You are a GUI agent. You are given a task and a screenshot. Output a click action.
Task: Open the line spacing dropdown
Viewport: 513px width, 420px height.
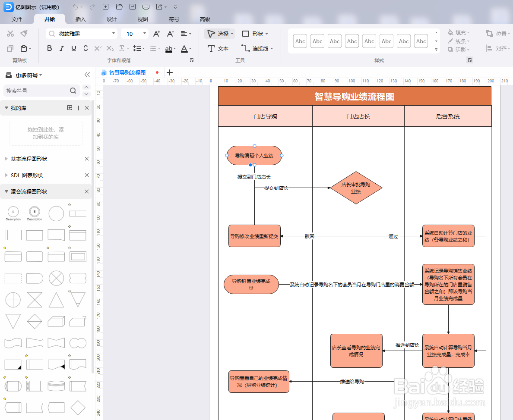pyautogui.click(x=139, y=48)
